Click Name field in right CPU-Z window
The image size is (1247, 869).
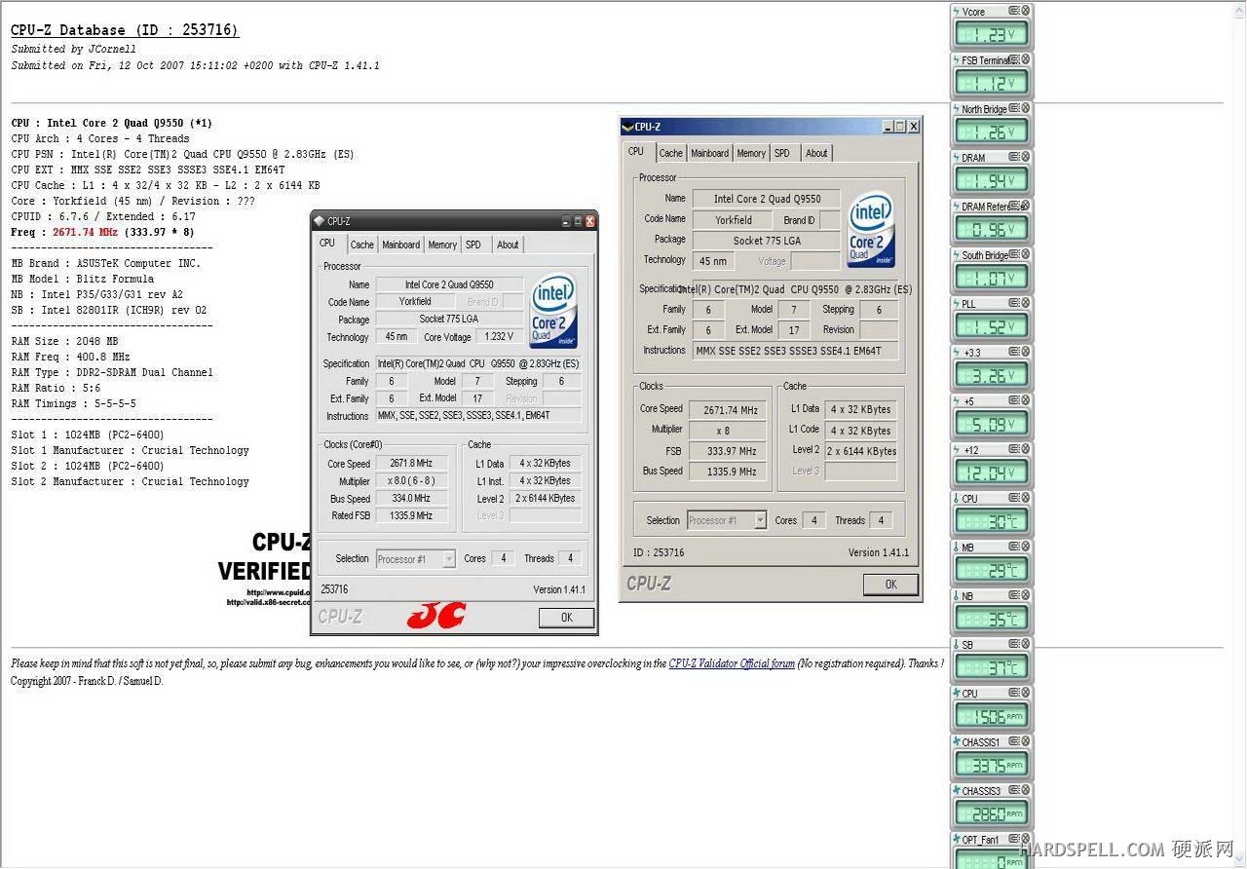pos(767,199)
